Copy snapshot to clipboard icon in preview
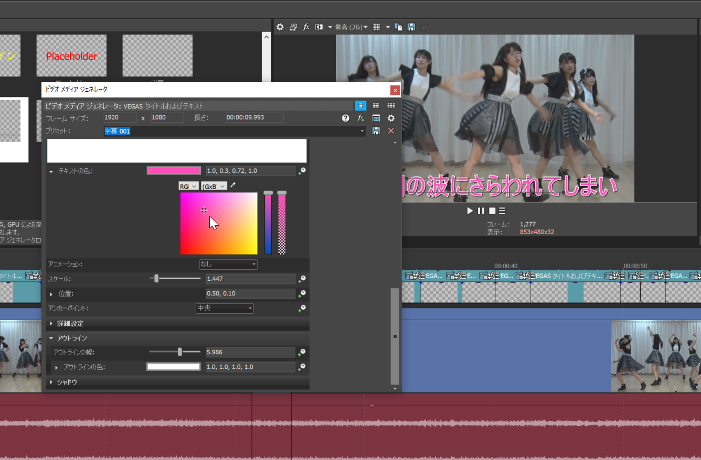 point(398,27)
